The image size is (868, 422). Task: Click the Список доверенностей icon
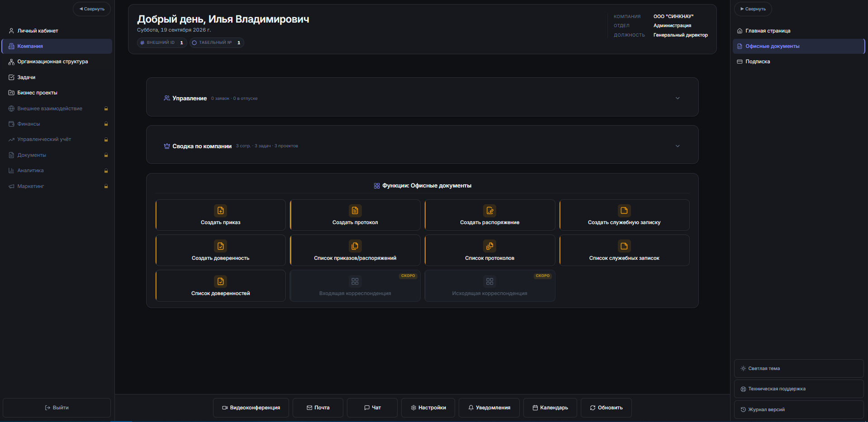click(220, 281)
